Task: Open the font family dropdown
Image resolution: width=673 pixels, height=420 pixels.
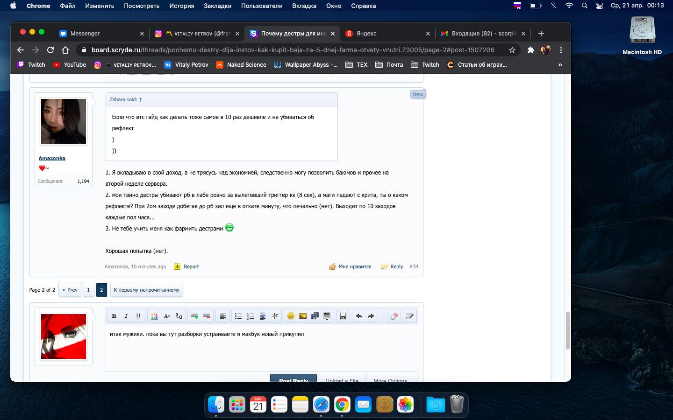Action: (179, 316)
